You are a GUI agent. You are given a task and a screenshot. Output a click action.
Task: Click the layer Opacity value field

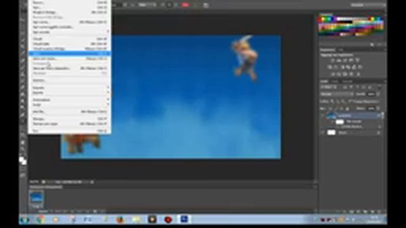[371, 94]
